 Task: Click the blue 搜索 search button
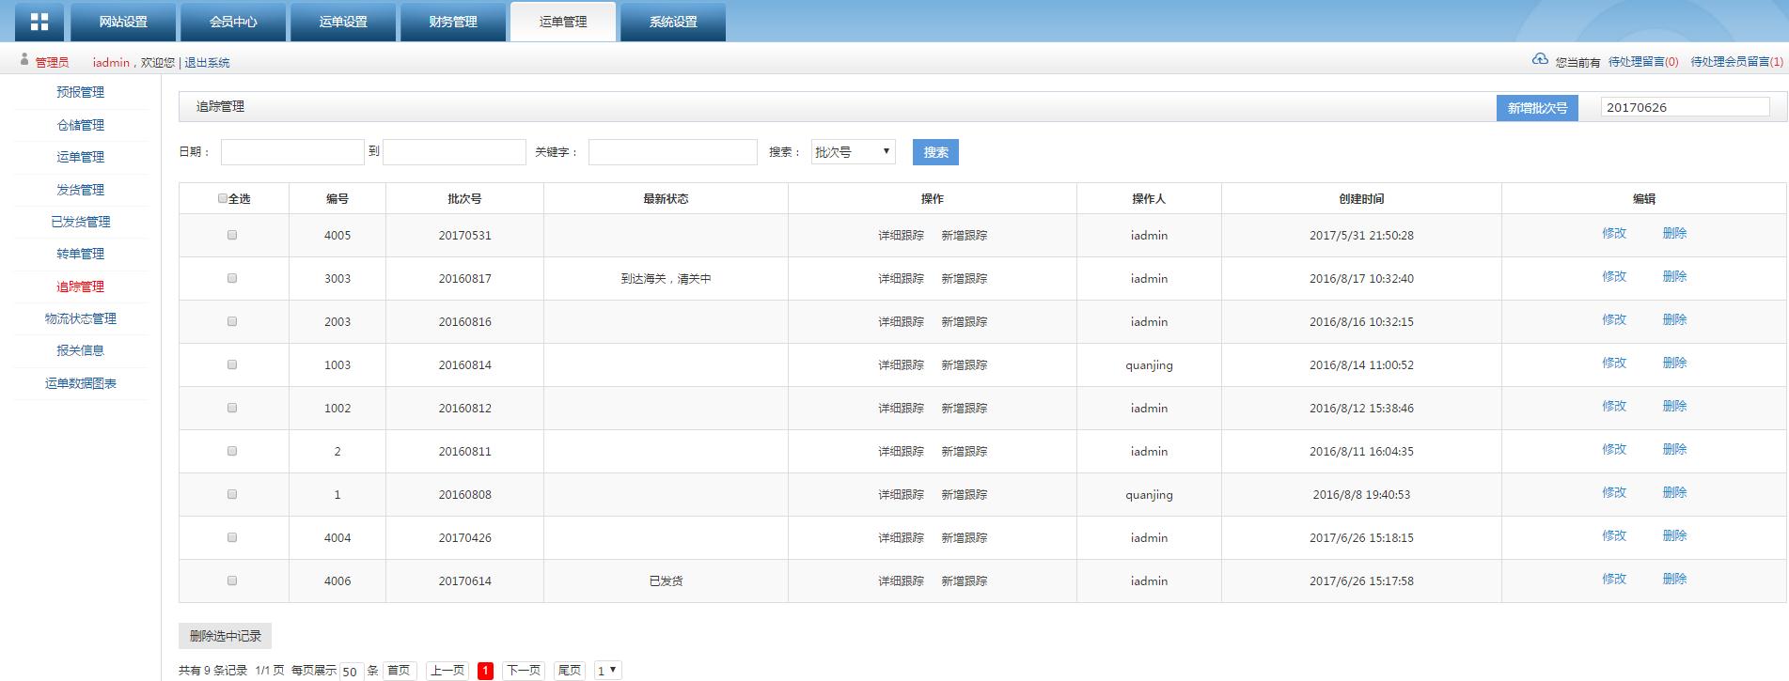[935, 152]
